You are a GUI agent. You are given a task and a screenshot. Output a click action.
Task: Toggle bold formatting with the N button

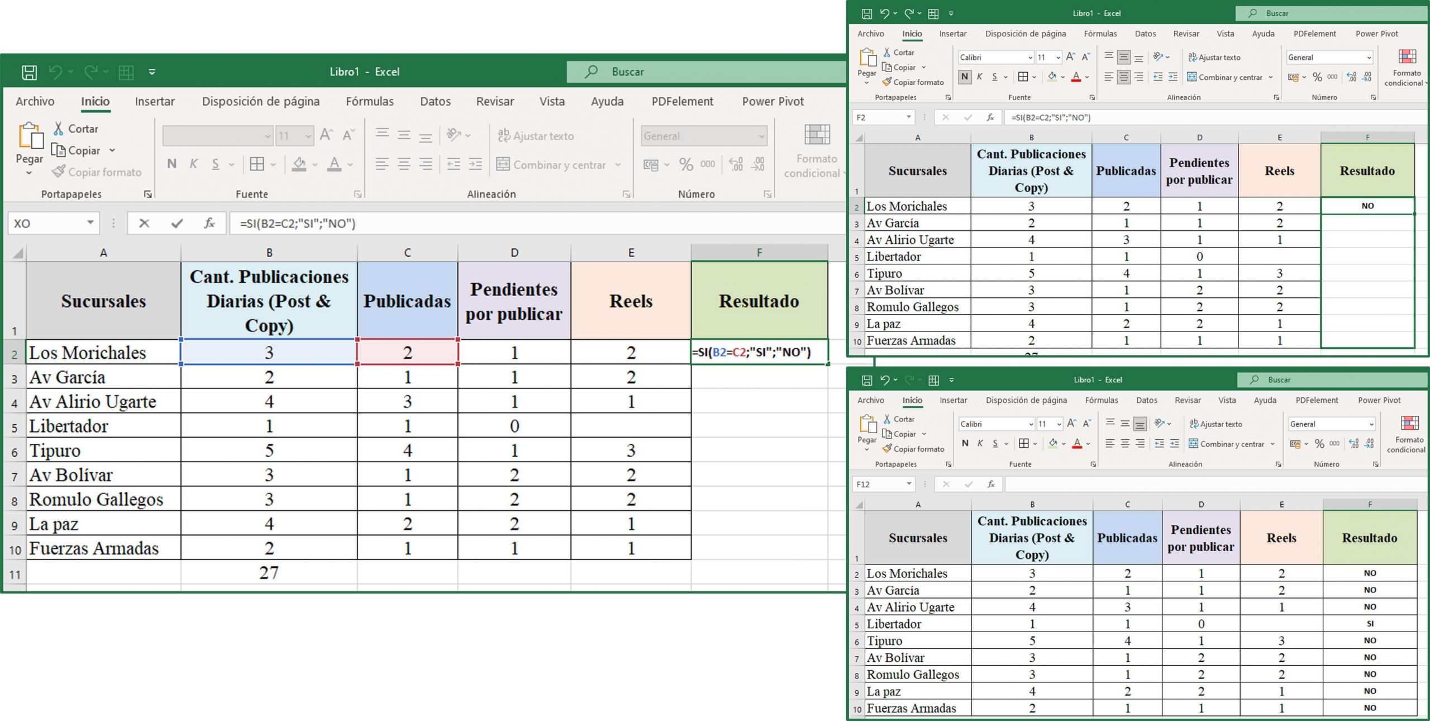[x=171, y=164]
